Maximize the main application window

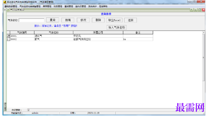195,2
